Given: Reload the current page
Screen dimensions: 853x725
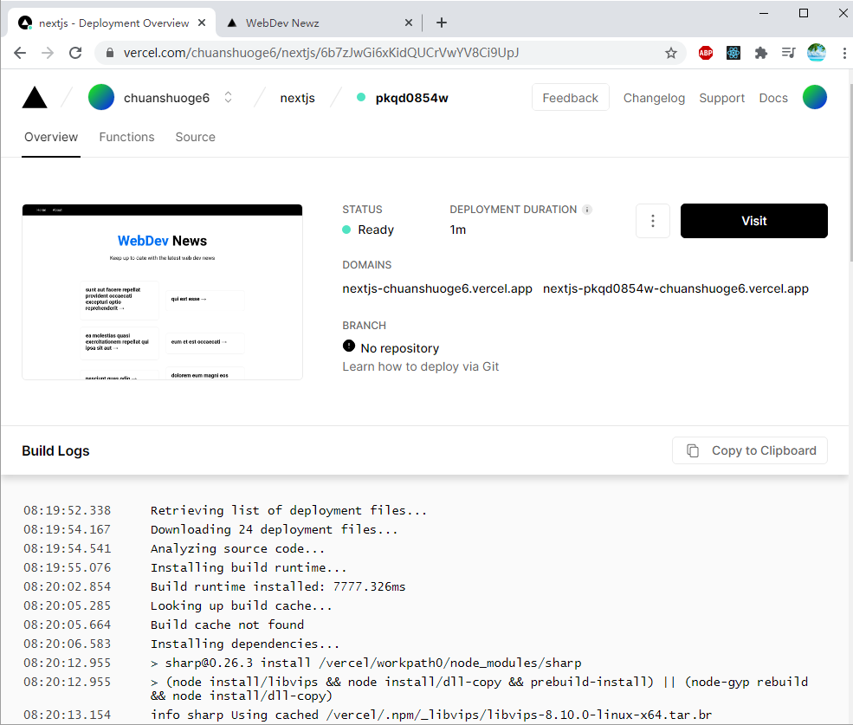Looking at the screenshot, I should tap(75, 53).
